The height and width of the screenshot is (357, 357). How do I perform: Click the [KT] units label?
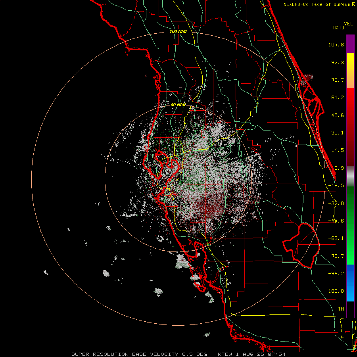339,27
